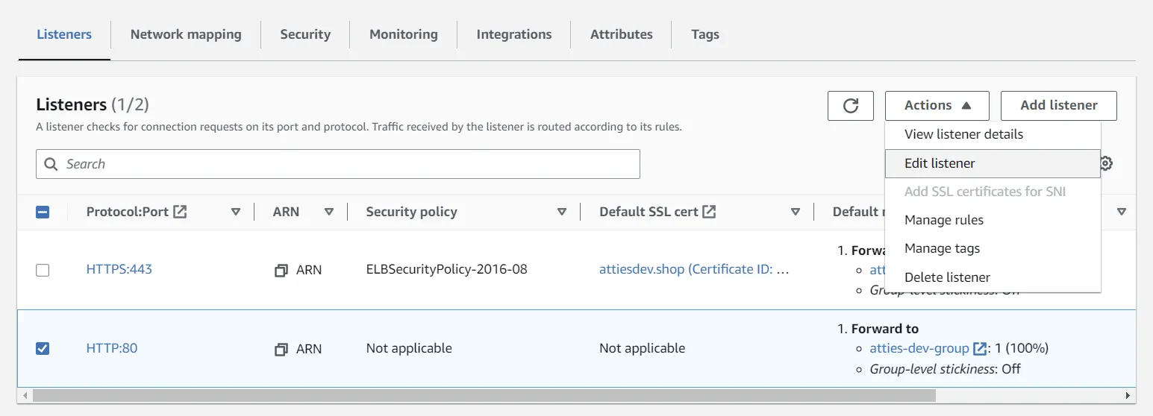Open the HTTP:80 listener link
Screen dimensions: 1153x416
(112, 348)
